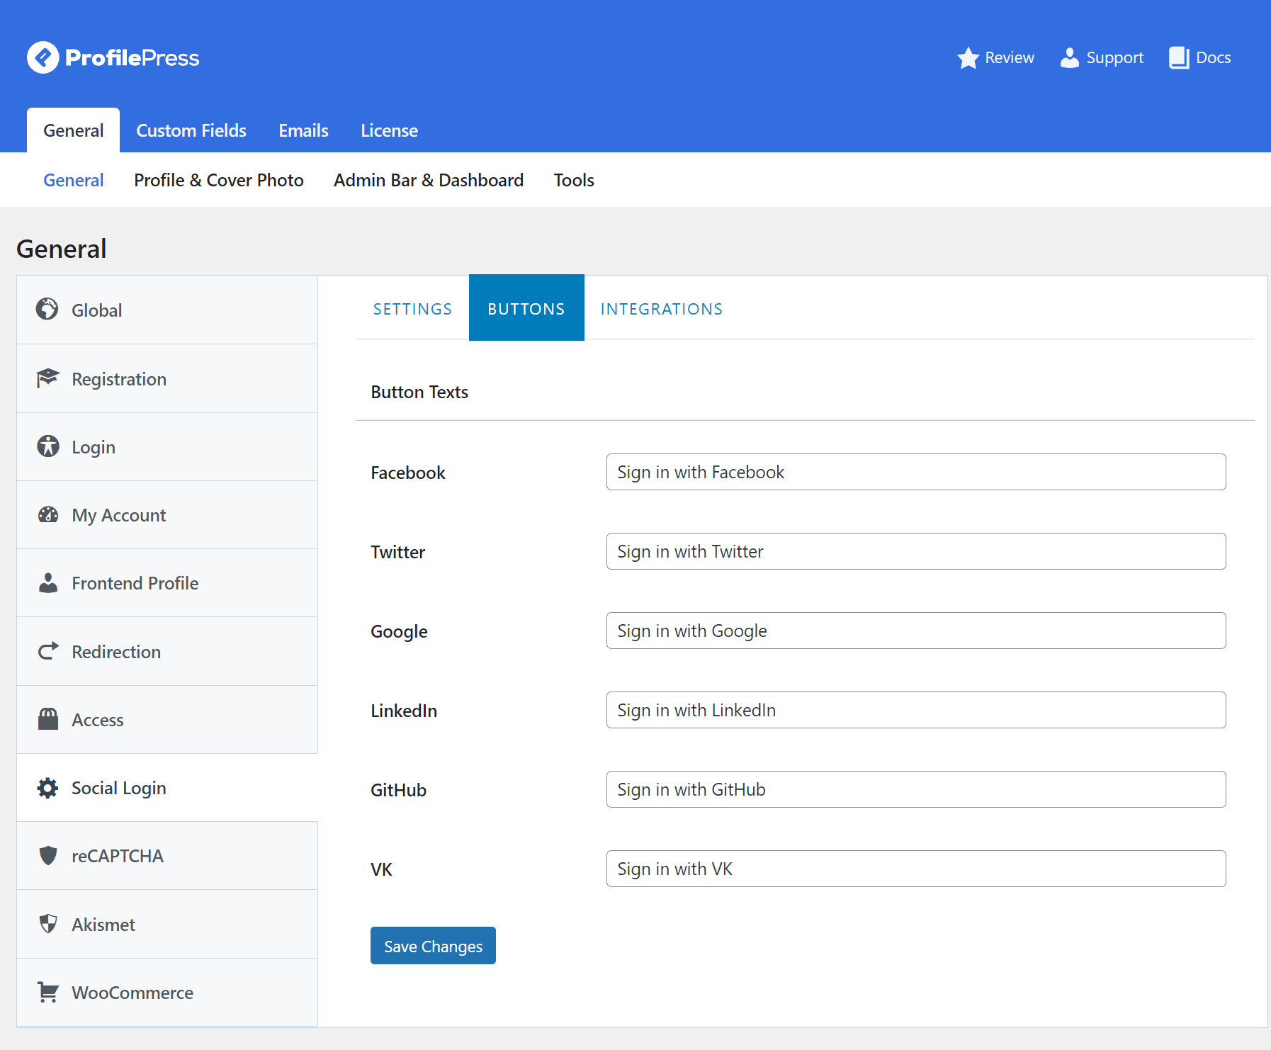Click the GitHub field label
The height and width of the screenshot is (1050, 1271).
(x=398, y=790)
